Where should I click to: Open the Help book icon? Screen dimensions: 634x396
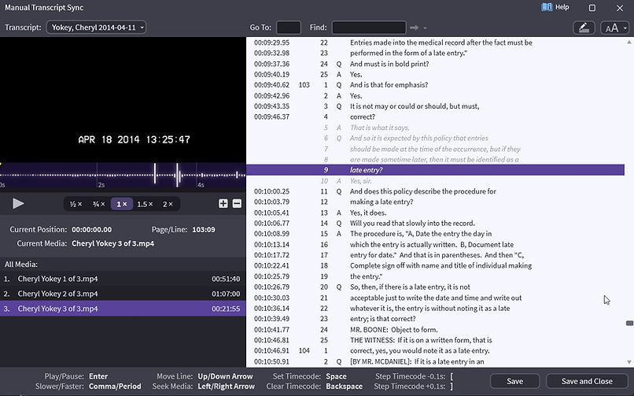(547, 7)
